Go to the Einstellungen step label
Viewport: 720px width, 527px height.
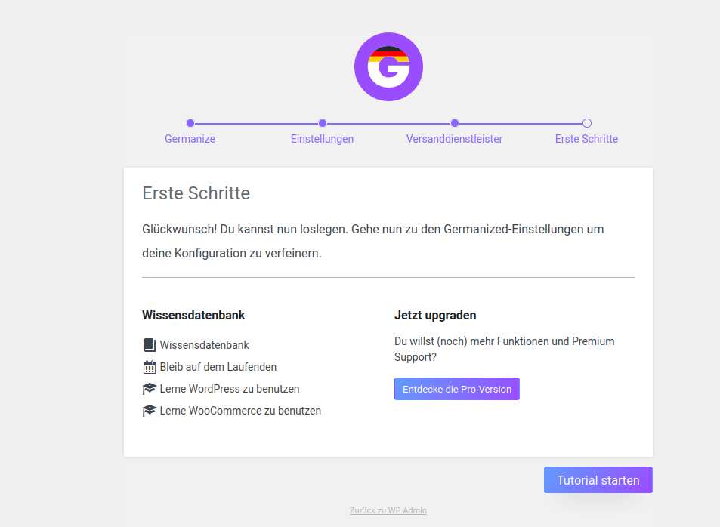[x=323, y=139]
